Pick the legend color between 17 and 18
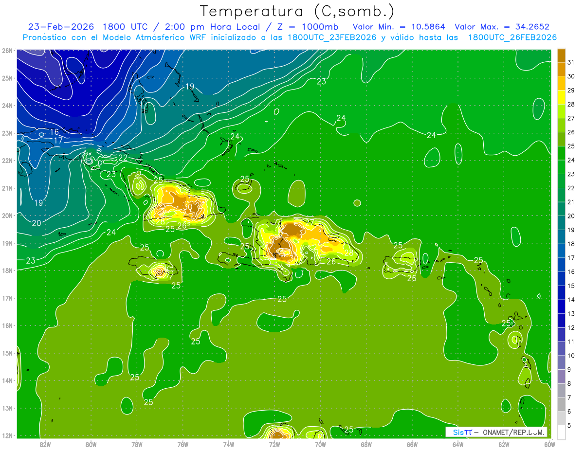 click(561, 251)
